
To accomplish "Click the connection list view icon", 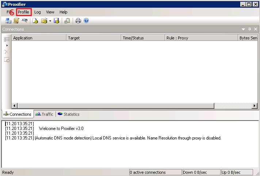I will point(7,39).
